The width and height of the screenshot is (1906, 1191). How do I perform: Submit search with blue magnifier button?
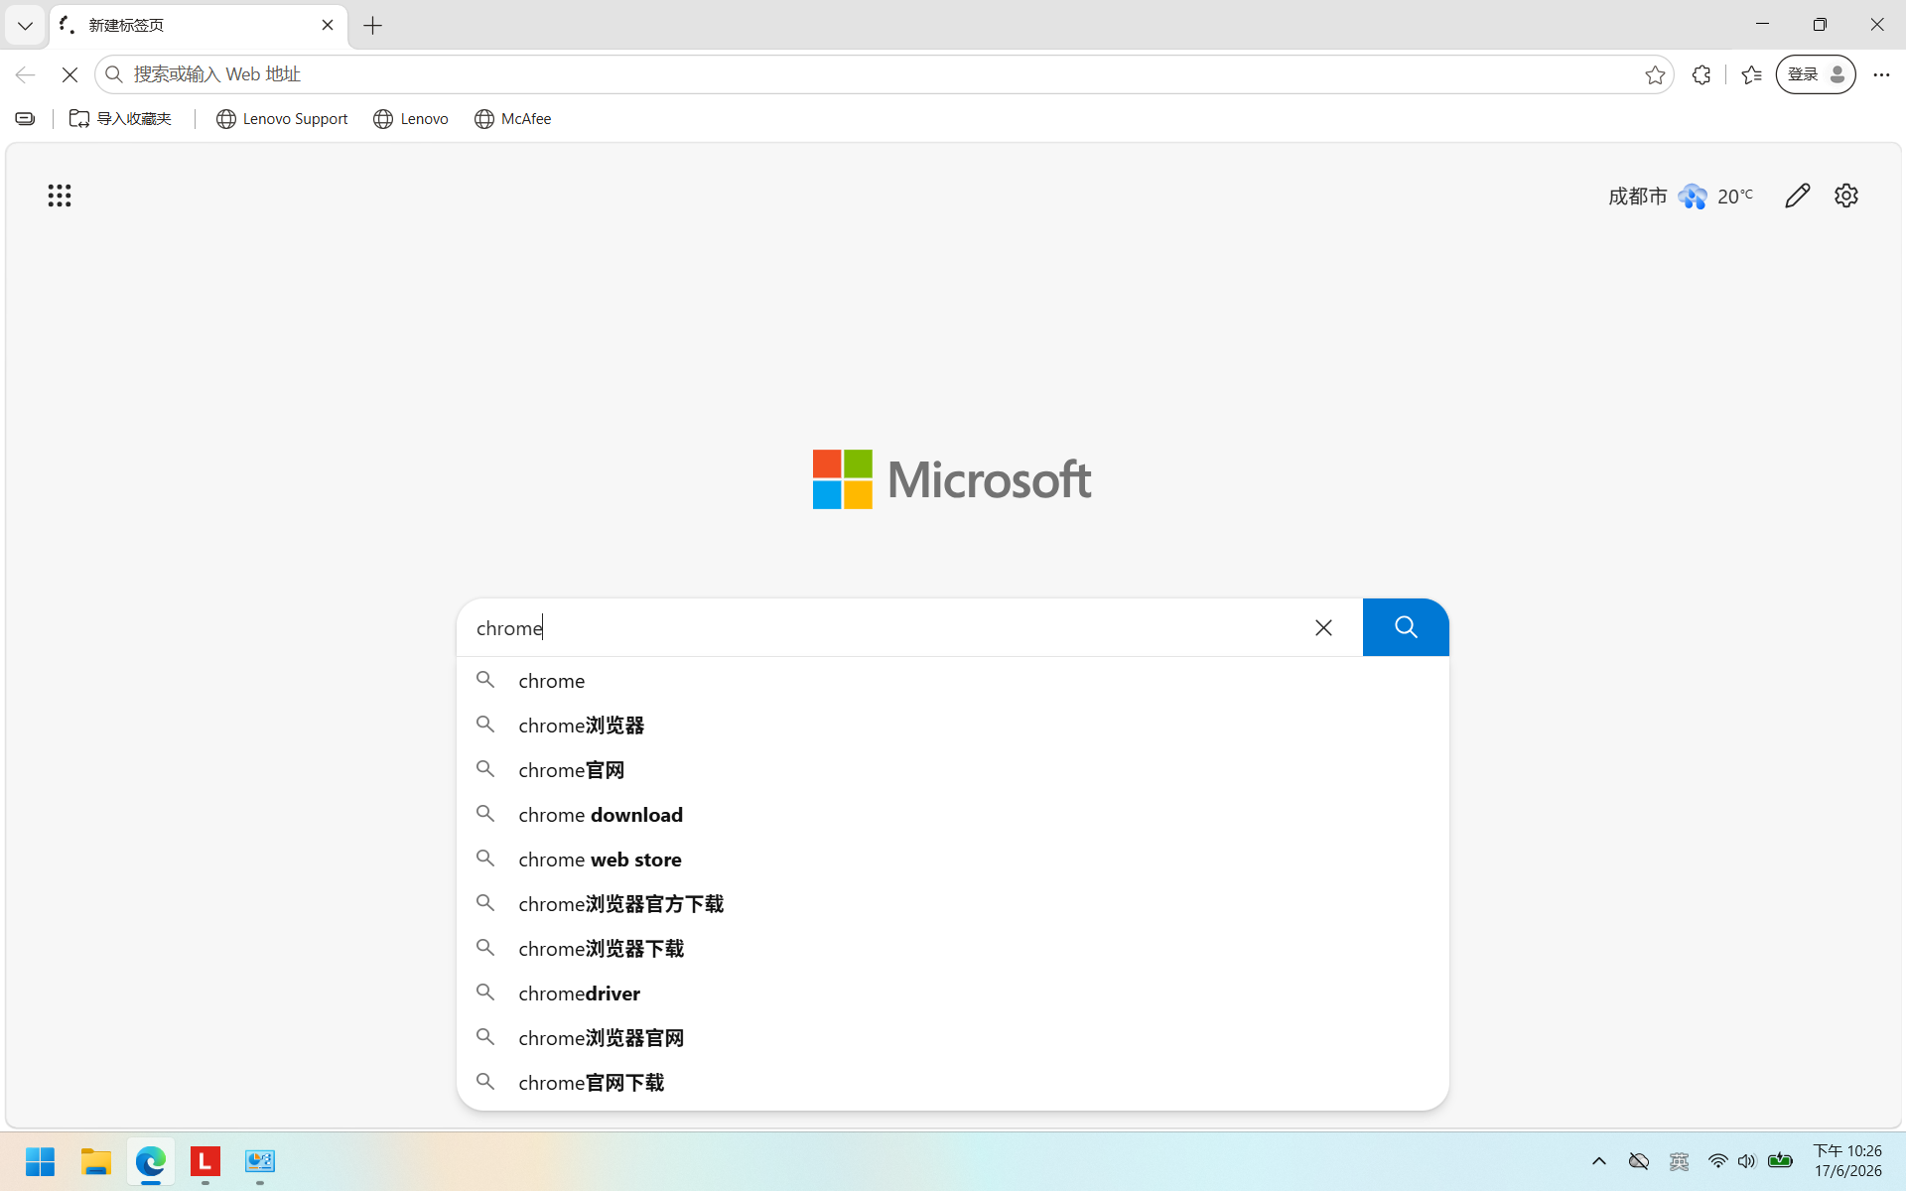[1406, 627]
